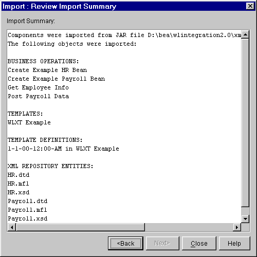Click the 'Create Example HR Bean' line
This screenshot has width=257, height=257.
pyautogui.click(x=47, y=70)
